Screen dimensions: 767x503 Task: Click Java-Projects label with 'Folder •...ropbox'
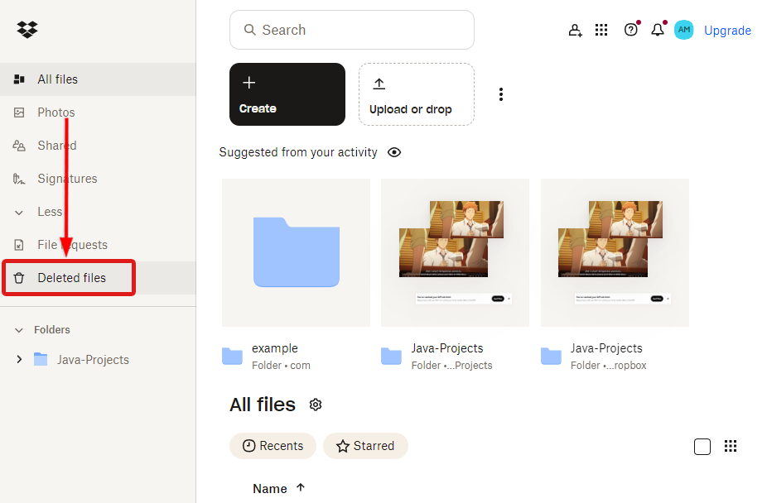[x=606, y=348]
